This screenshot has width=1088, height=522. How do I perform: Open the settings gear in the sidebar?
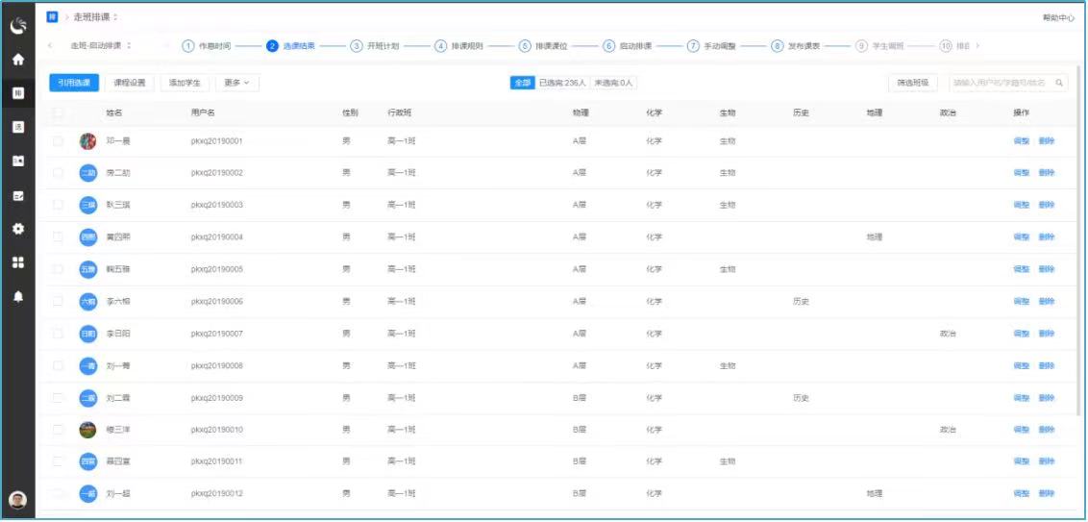(17, 229)
